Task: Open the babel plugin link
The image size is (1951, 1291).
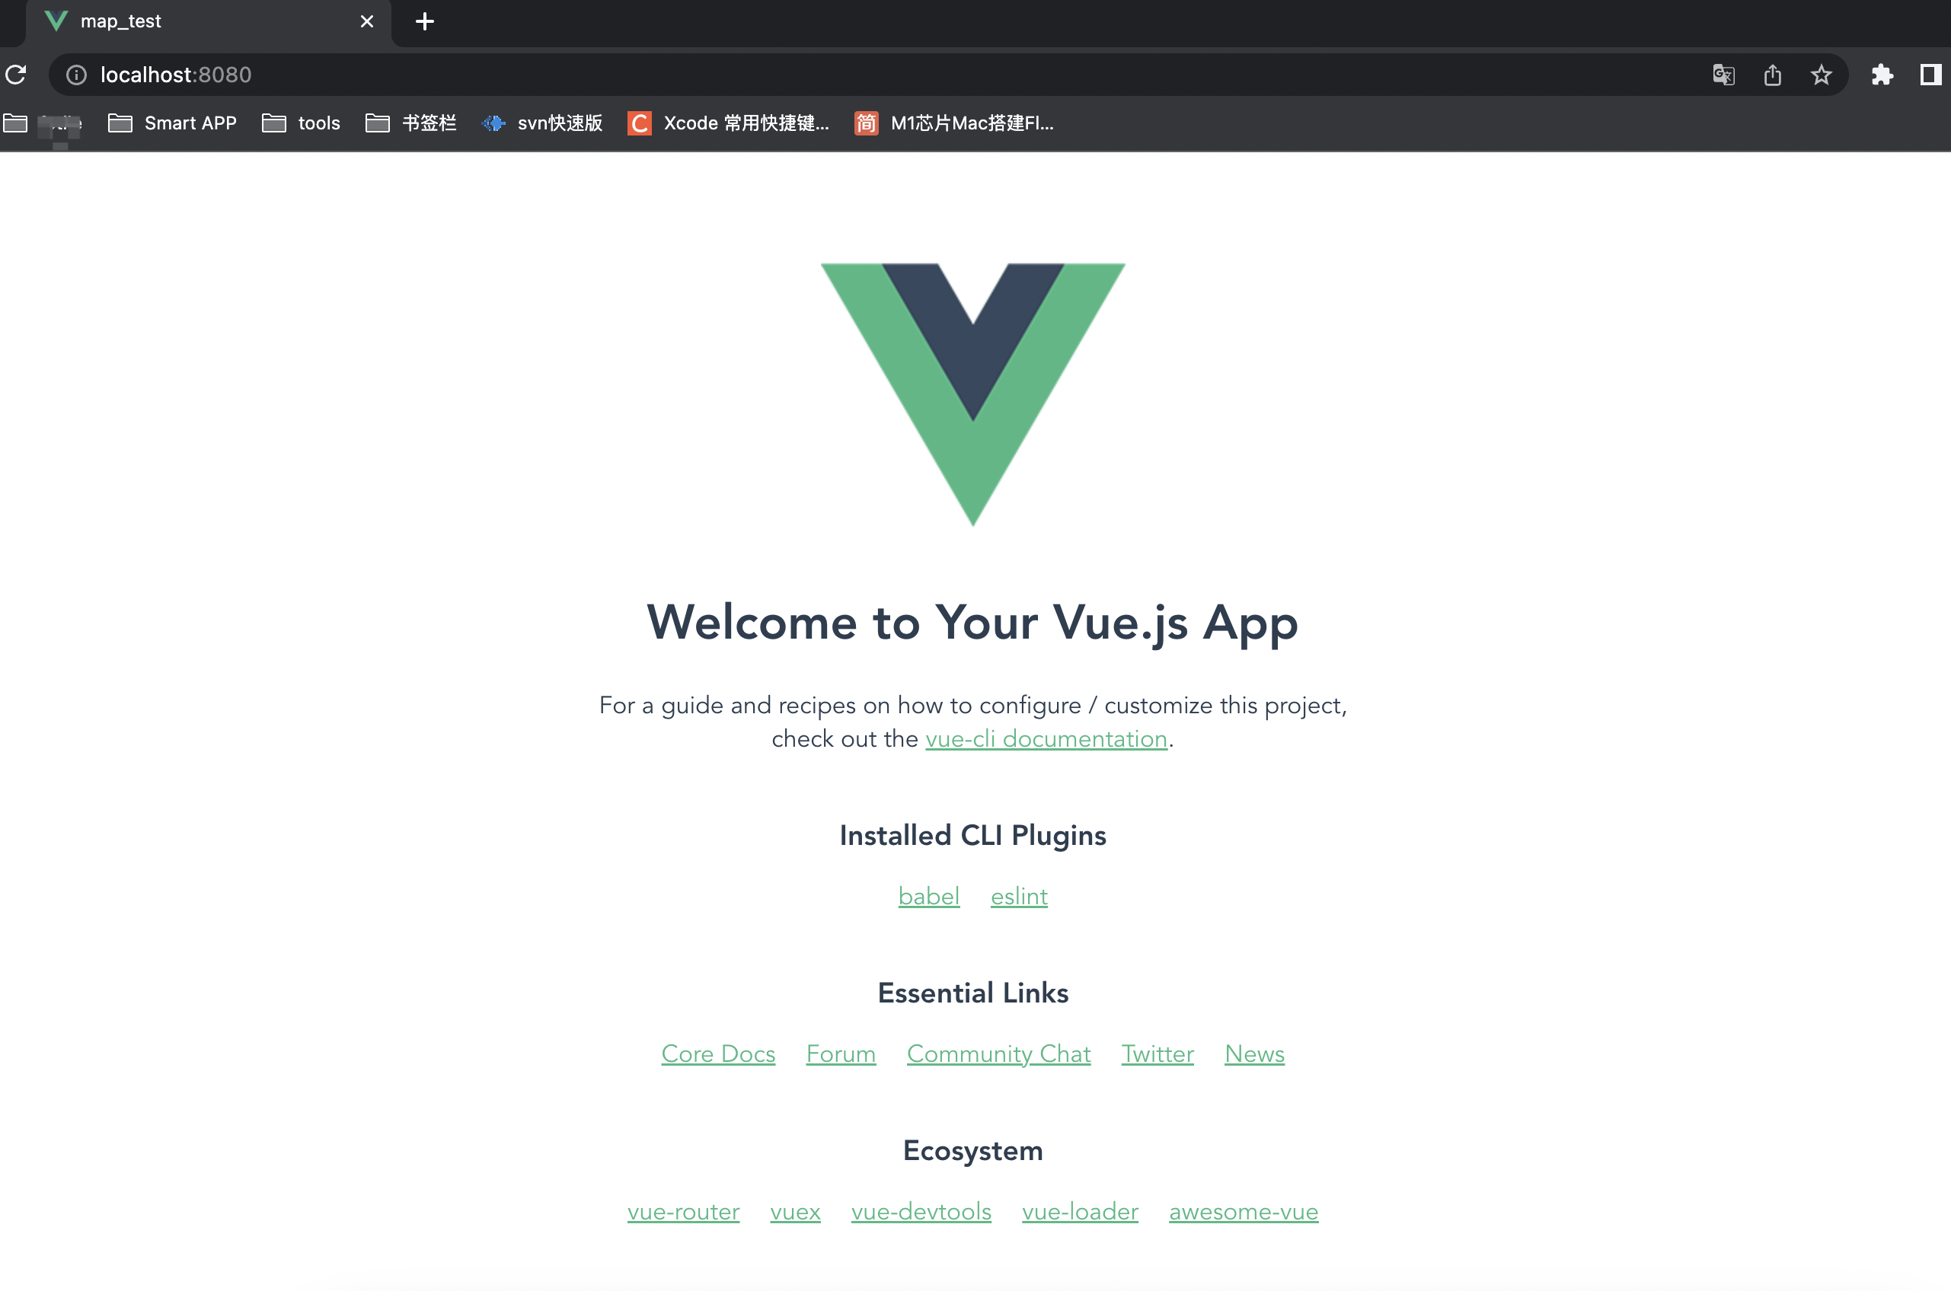Action: pyautogui.click(x=929, y=896)
